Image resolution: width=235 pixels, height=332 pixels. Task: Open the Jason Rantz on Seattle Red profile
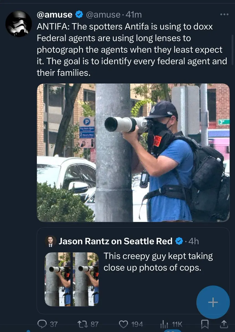[116, 241]
